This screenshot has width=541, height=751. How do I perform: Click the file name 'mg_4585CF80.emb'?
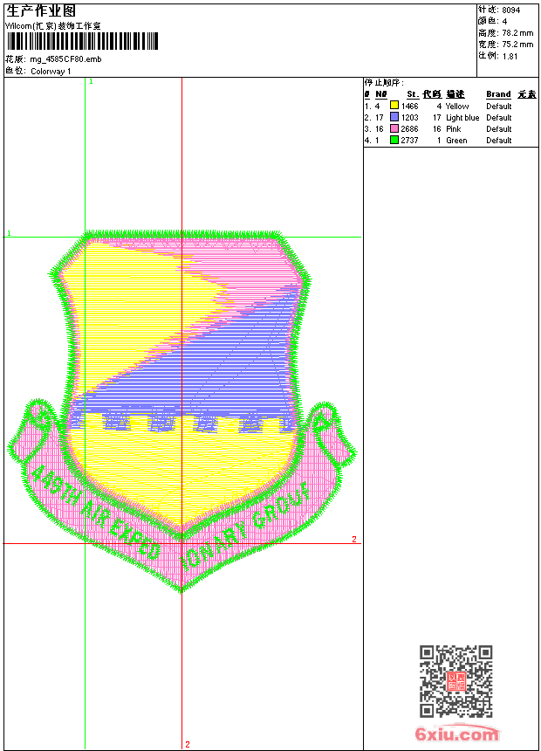[x=65, y=59]
